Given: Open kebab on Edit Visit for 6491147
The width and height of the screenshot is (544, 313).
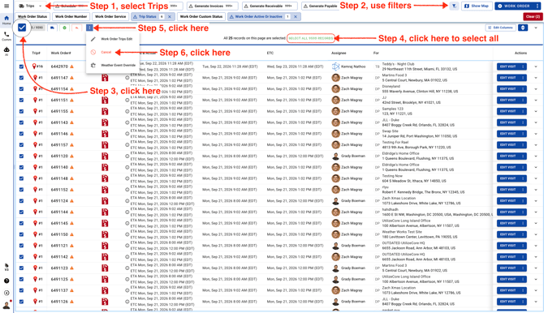Looking at the screenshot, I should [x=523, y=78].
